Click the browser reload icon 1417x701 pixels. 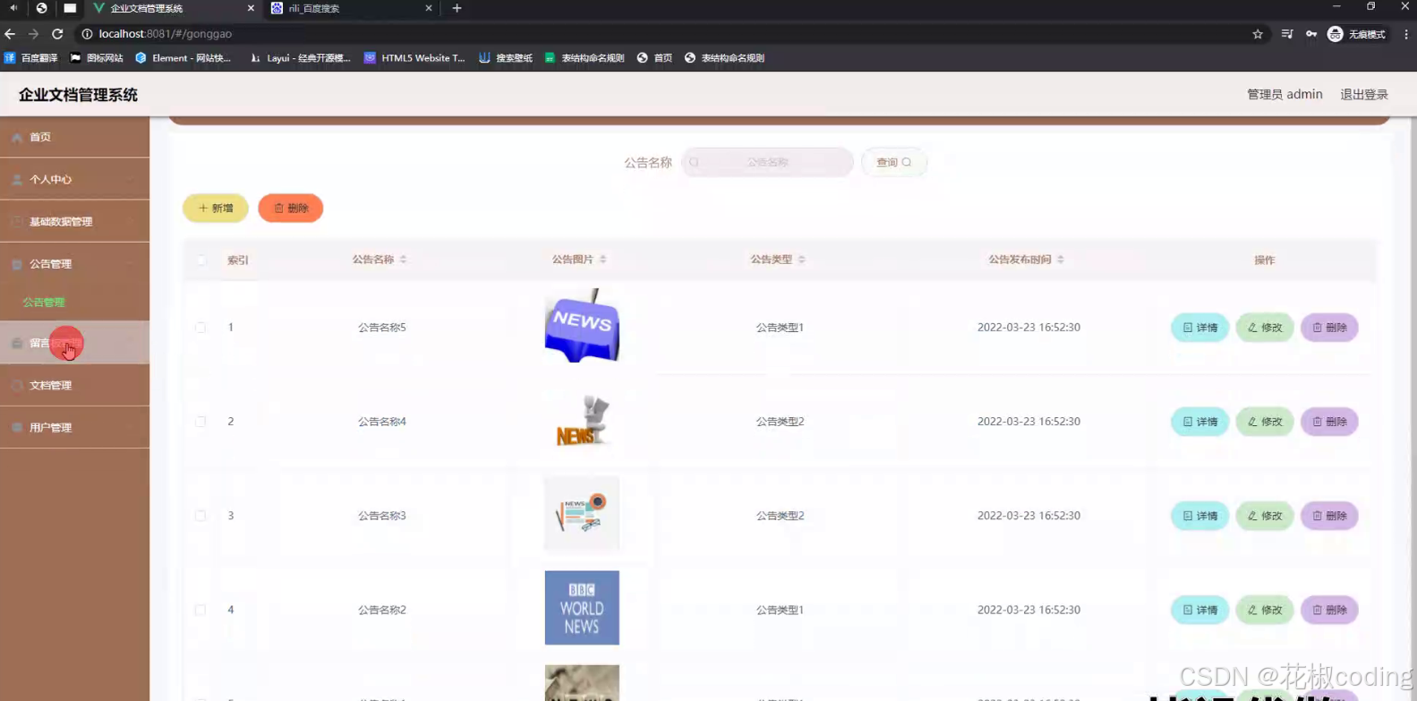57,34
